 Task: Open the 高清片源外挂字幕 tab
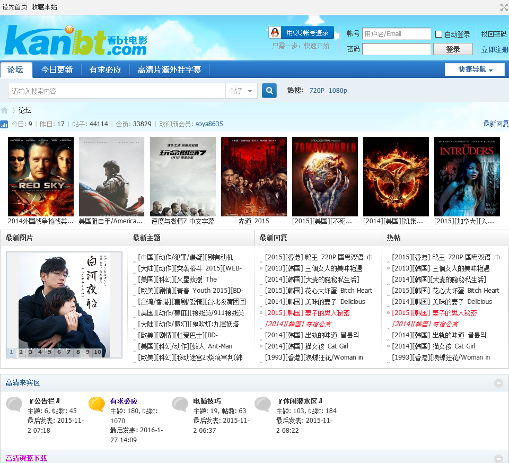(169, 69)
